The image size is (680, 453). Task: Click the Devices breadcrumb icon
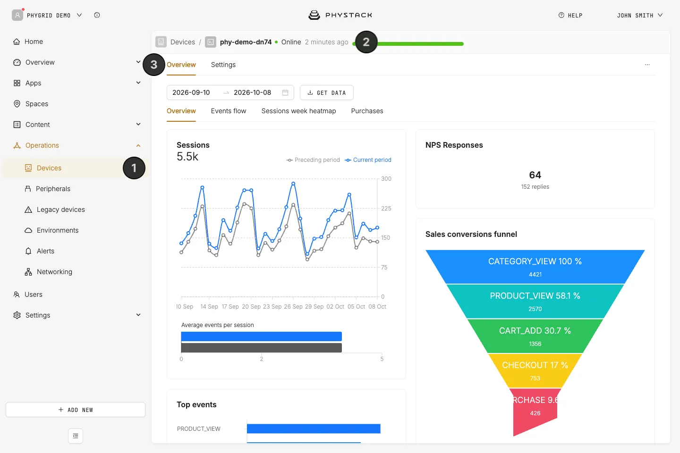161,42
